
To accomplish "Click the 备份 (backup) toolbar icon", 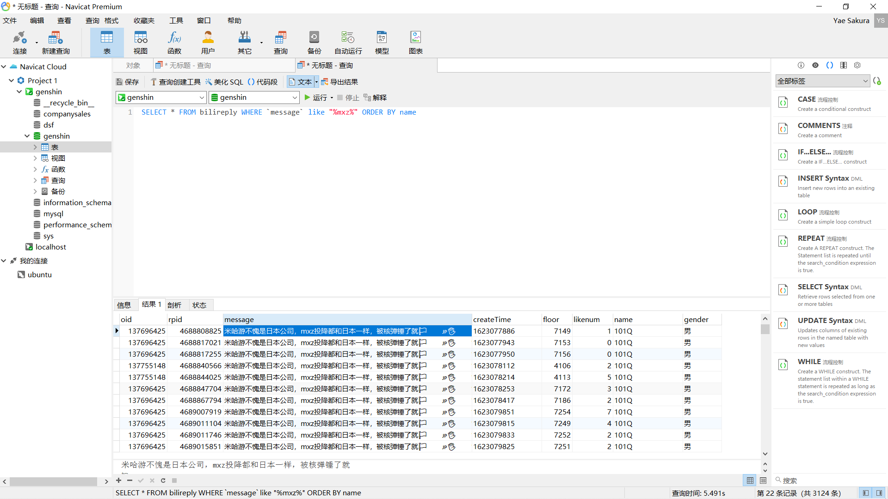I will pos(314,43).
